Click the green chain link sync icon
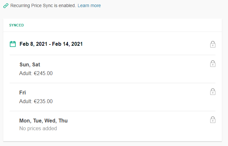Screen dimensions: 228x146 [6, 6]
